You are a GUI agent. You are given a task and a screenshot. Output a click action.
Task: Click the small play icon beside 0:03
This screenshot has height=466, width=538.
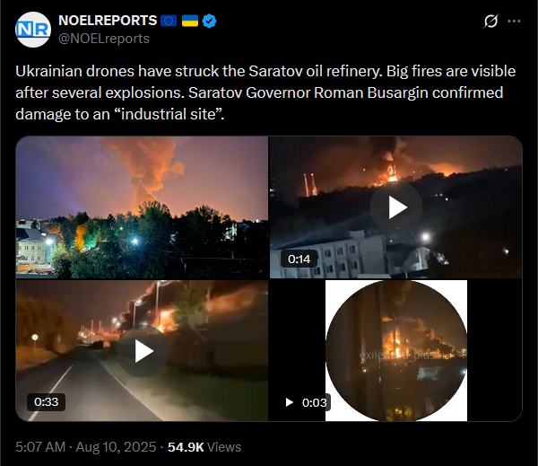point(290,402)
